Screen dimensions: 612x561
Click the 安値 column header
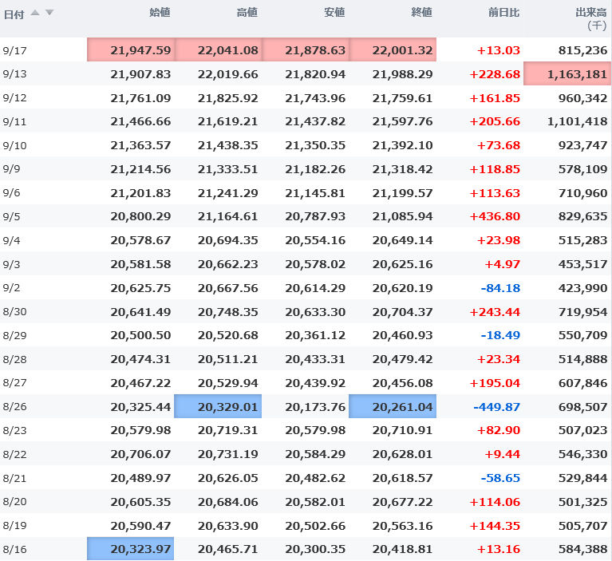[334, 13]
